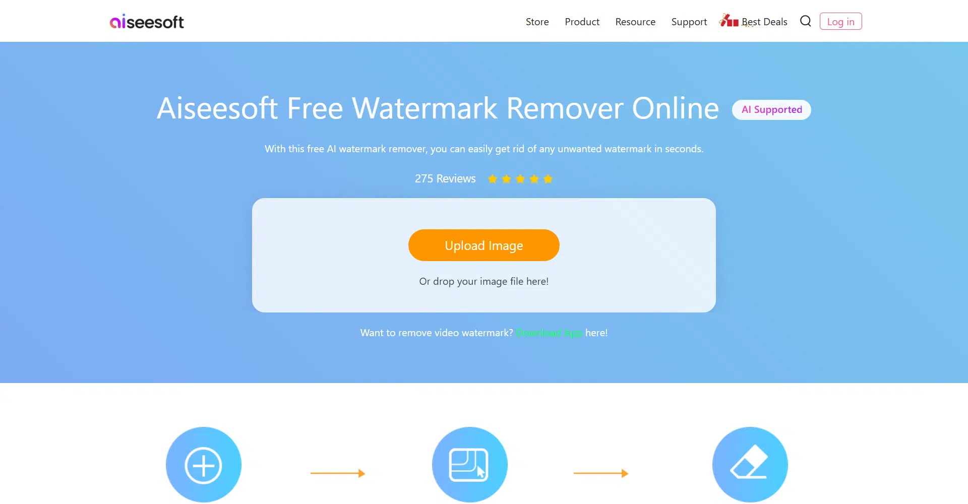Click the Log in button
968x504 pixels.
841,21
